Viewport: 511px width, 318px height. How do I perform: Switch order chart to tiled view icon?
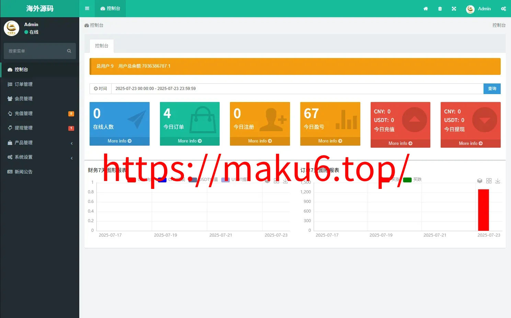pyautogui.click(x=489, y=181)
